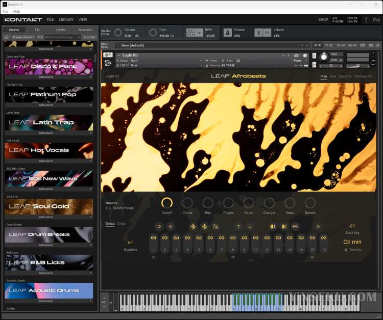Open the LEAP Hot Vocals library thumbnail
The image size is (383, 320).
click(49, 150)
